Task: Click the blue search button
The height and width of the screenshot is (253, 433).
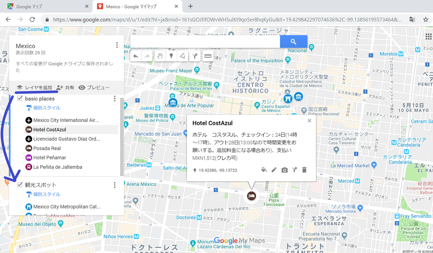Action: pos(293,42)
